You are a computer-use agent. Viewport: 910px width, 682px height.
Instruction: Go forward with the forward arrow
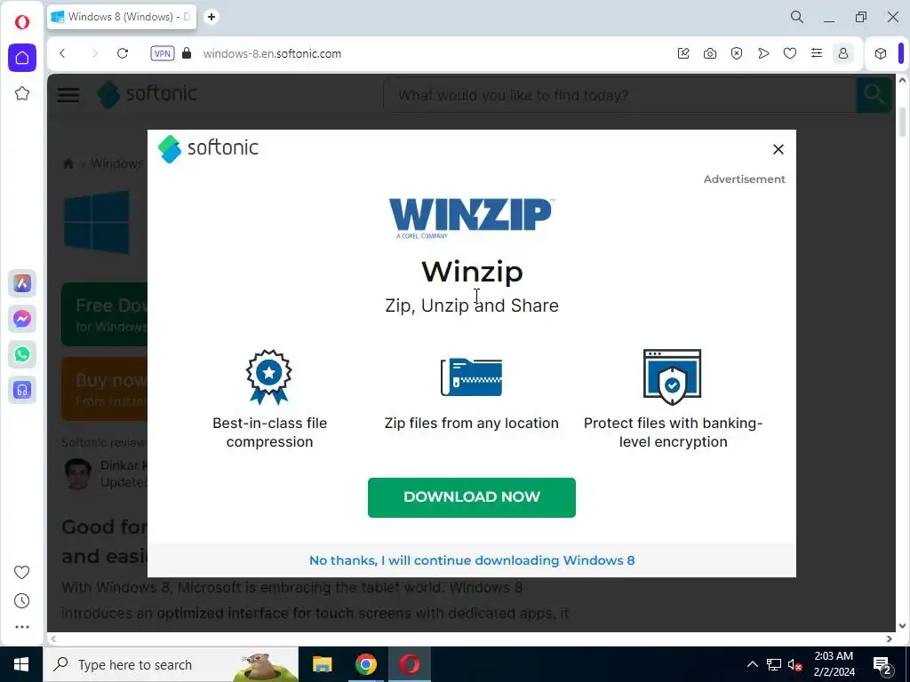94,53
